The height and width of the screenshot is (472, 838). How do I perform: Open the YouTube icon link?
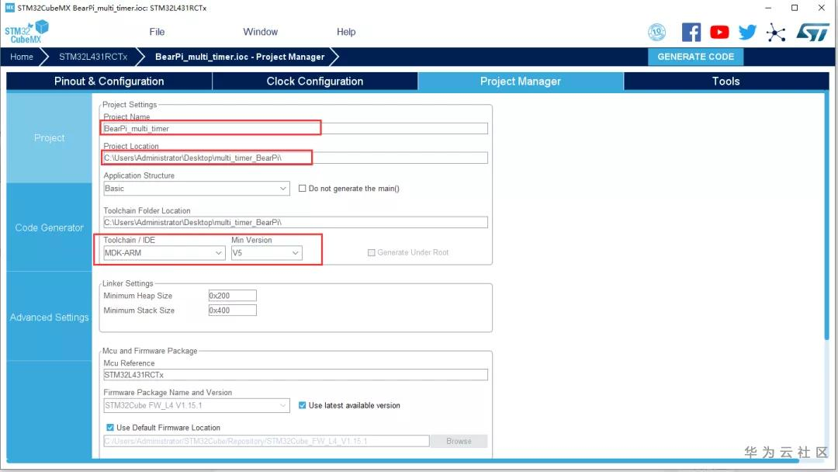pos(719,33)
